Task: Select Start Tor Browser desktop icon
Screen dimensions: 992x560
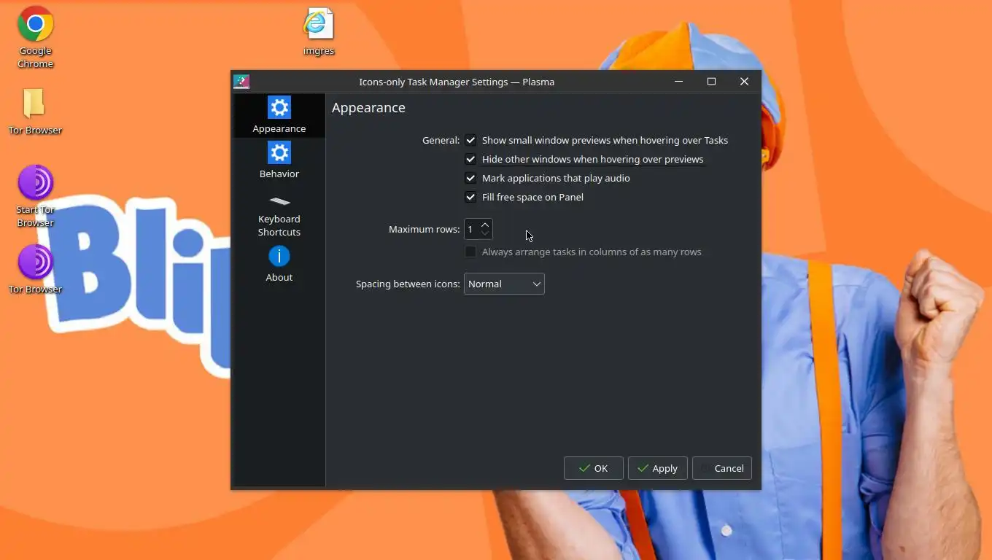Action: 35,196
